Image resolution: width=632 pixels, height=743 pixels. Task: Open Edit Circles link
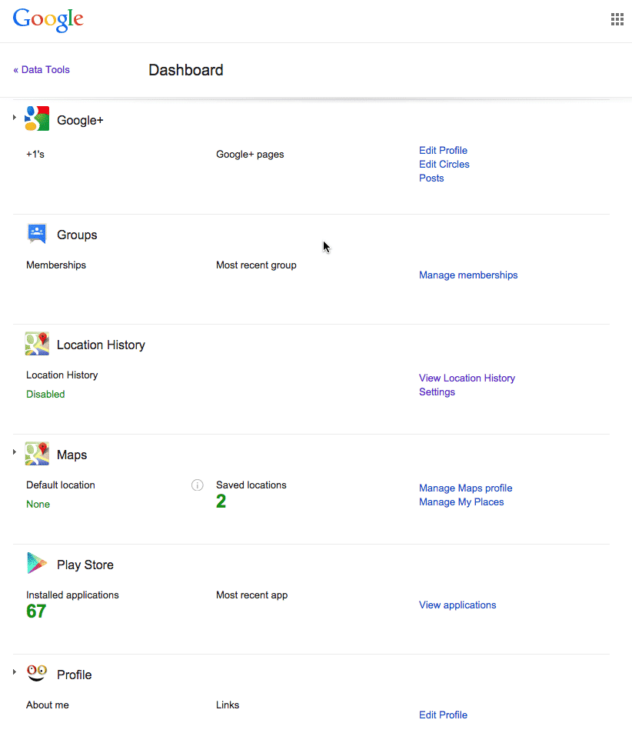[x=444, y=165]
